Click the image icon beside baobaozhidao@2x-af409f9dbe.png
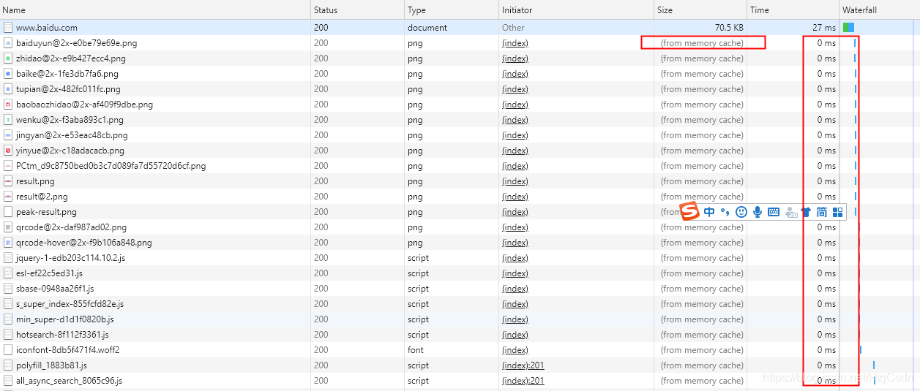This screenshot has width=920, height=391. click(8, 105)
